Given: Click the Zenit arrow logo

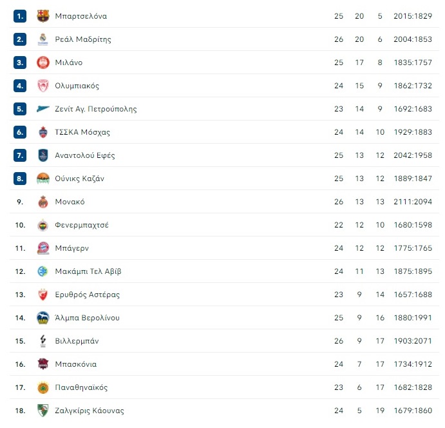Looking at the screenshot, I should tap(43, 109).
